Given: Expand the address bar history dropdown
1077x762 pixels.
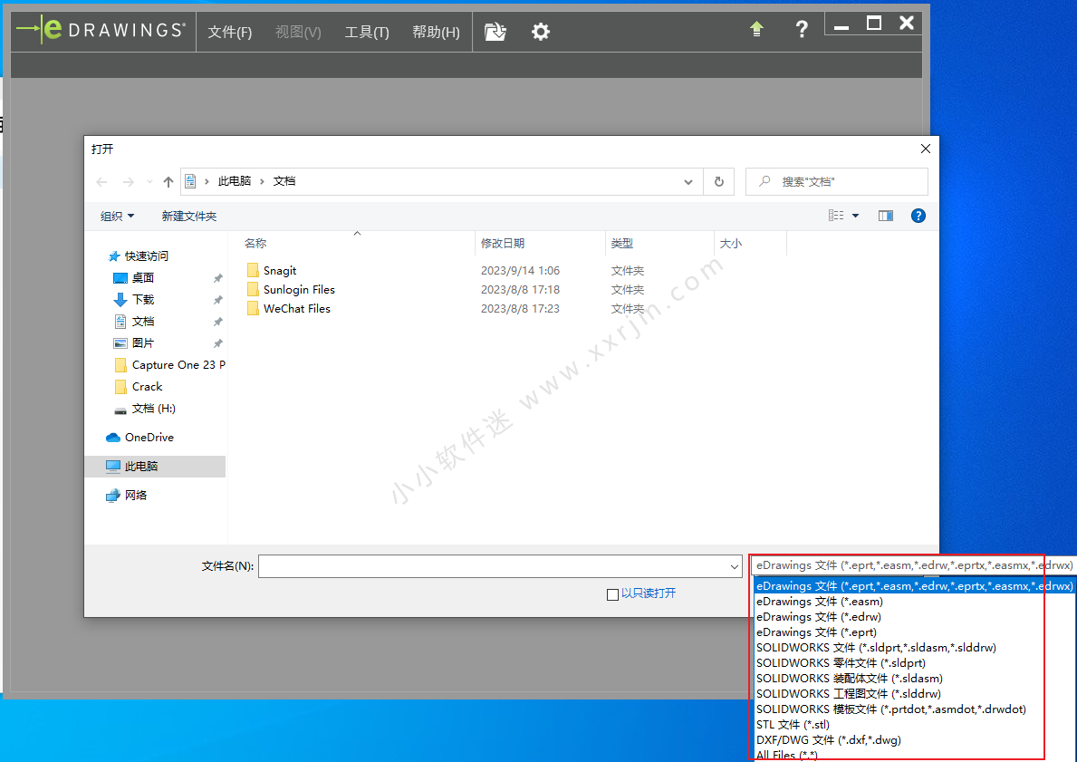Looking at the screenshot, I should (688, 181).
